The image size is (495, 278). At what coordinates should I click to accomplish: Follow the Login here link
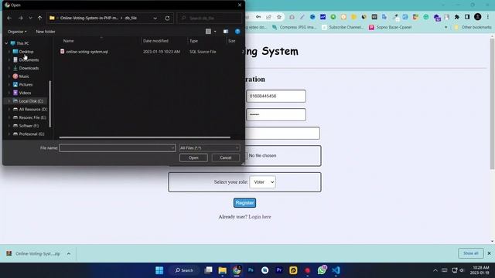point(260,217)
